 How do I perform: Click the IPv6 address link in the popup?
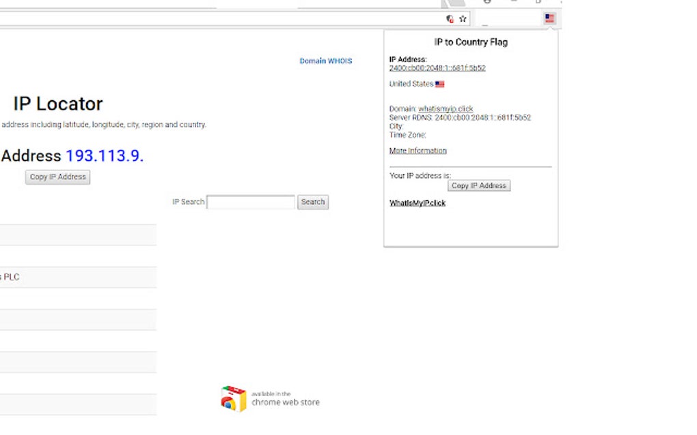[437, 68]
